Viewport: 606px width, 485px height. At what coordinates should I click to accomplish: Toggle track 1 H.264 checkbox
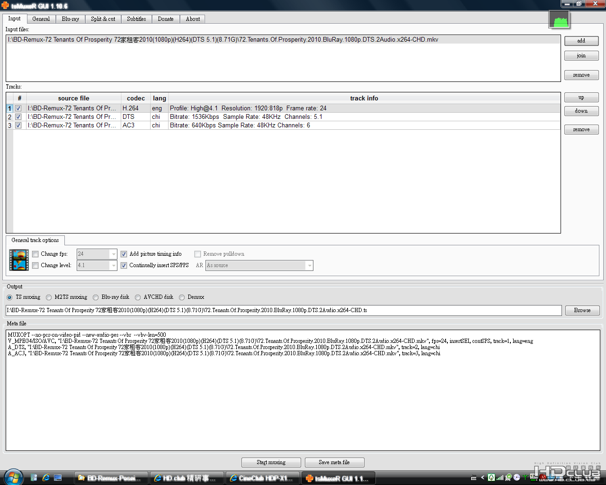(18, 108)
